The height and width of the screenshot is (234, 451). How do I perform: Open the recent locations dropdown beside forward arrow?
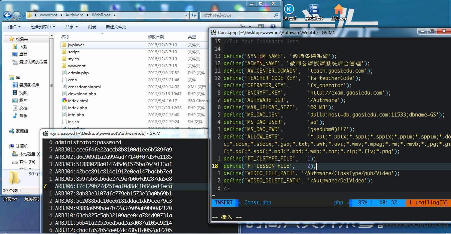pyautogui.click(x=23, y=15)
